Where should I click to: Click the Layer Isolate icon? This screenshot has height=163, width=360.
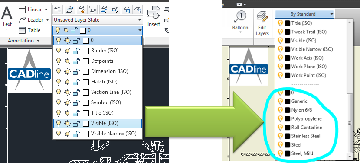coord(104,10)
